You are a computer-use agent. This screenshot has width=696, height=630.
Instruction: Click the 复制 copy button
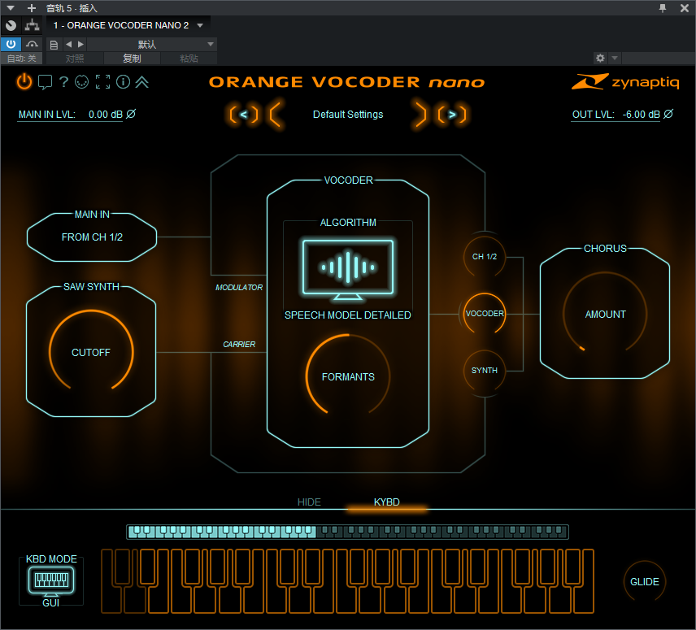point(132,58)
